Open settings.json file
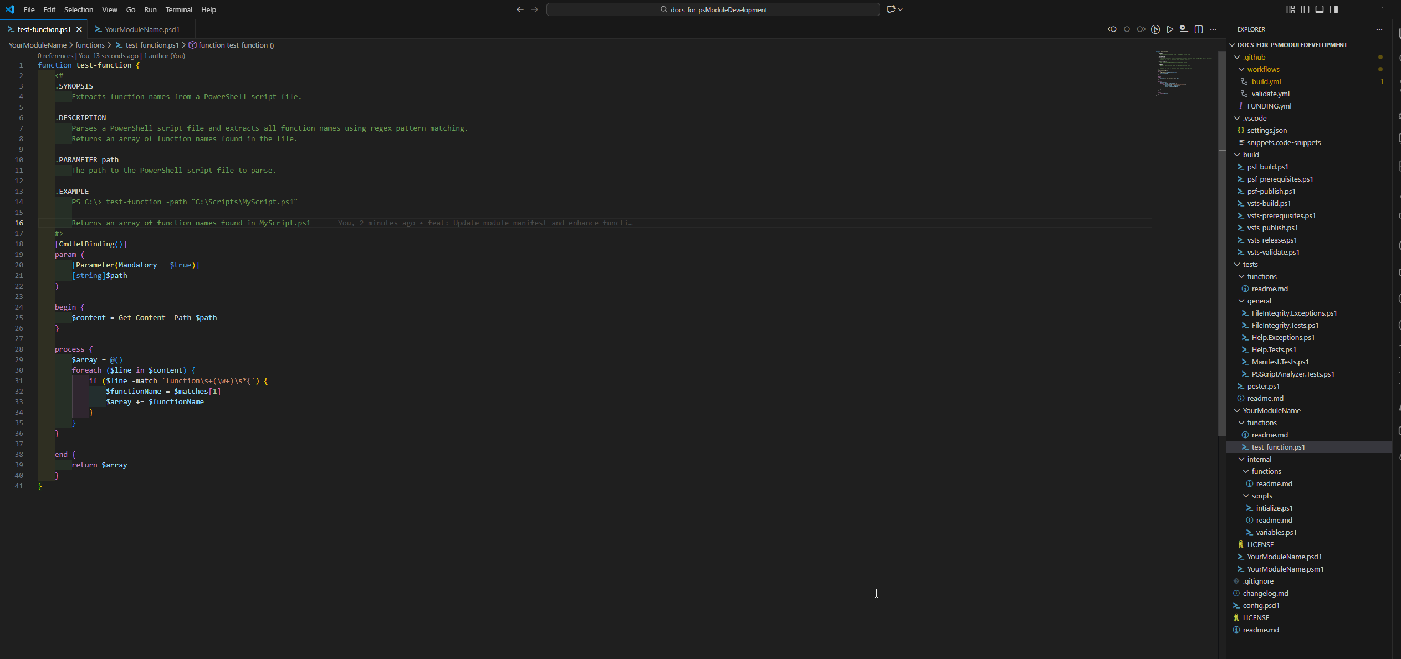The height and width of the screenshot is (659, 1401). point(1267,130)
